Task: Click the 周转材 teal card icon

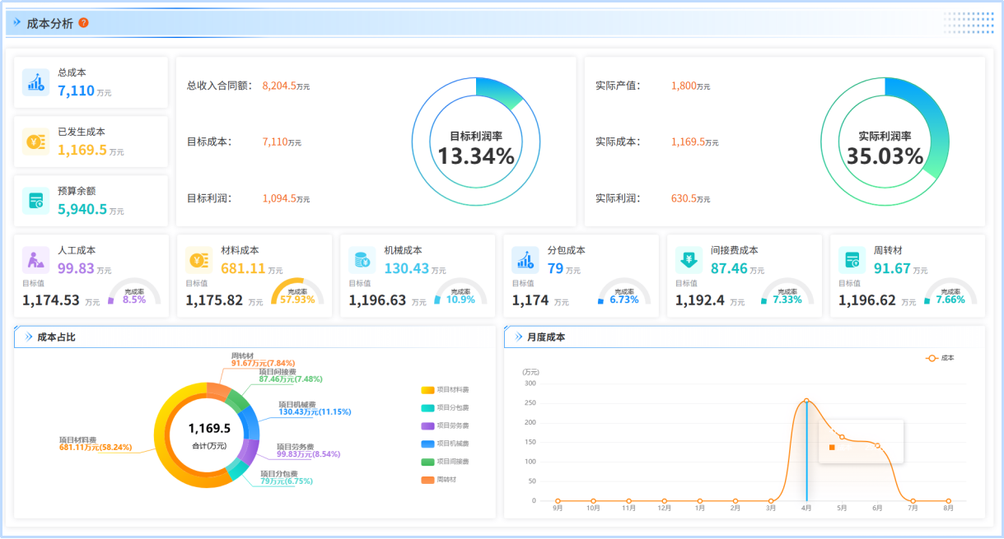Action: pos(852,260)
